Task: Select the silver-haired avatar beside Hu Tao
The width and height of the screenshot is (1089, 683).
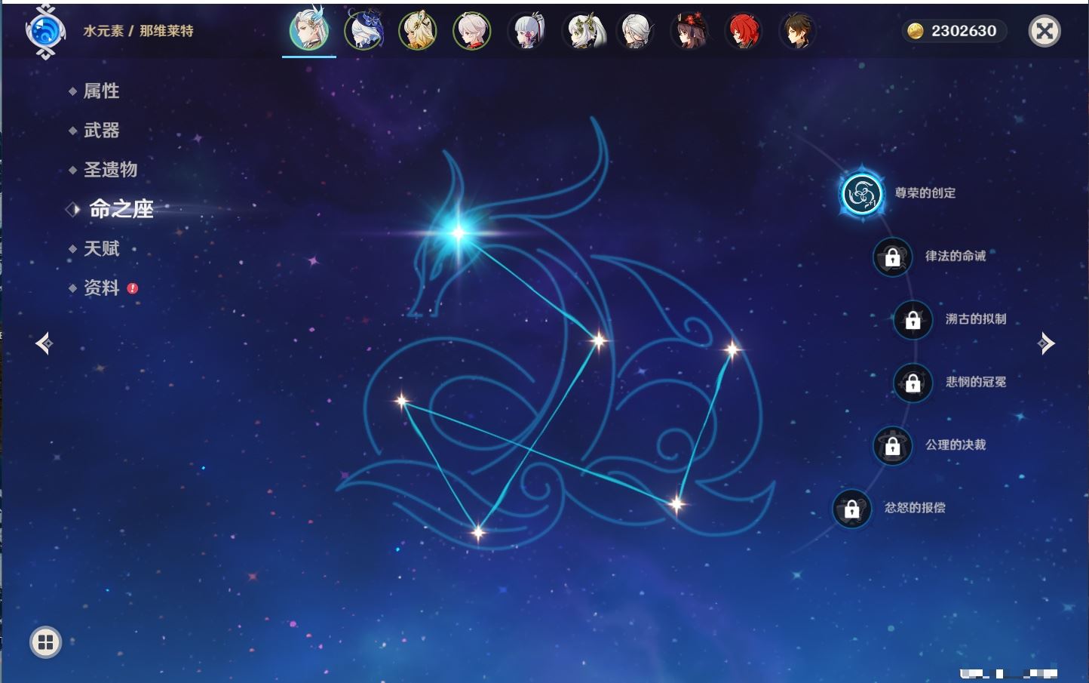Action: [635, 31]
